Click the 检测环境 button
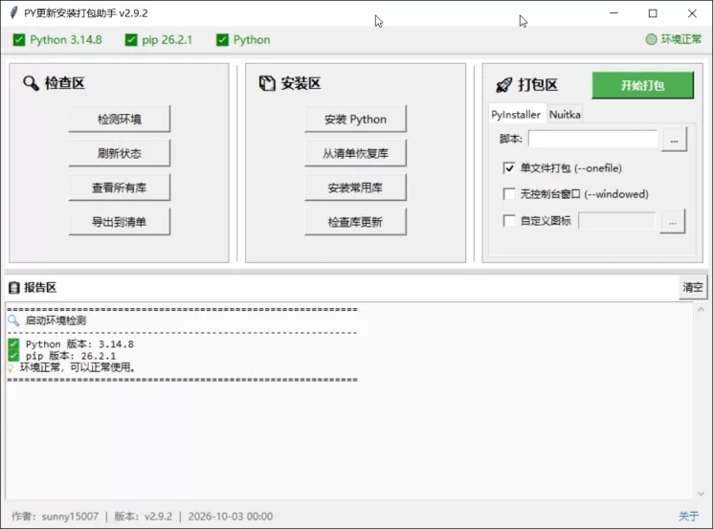The height and width of the screenshot is (529, 713). [120, 119]
